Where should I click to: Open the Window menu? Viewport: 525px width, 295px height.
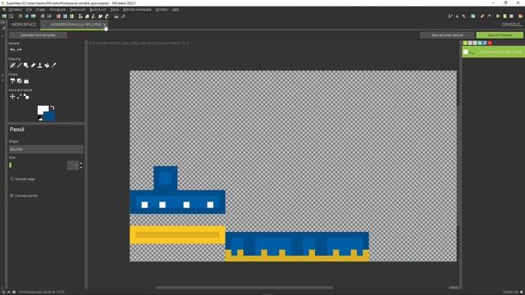(162, 10)
